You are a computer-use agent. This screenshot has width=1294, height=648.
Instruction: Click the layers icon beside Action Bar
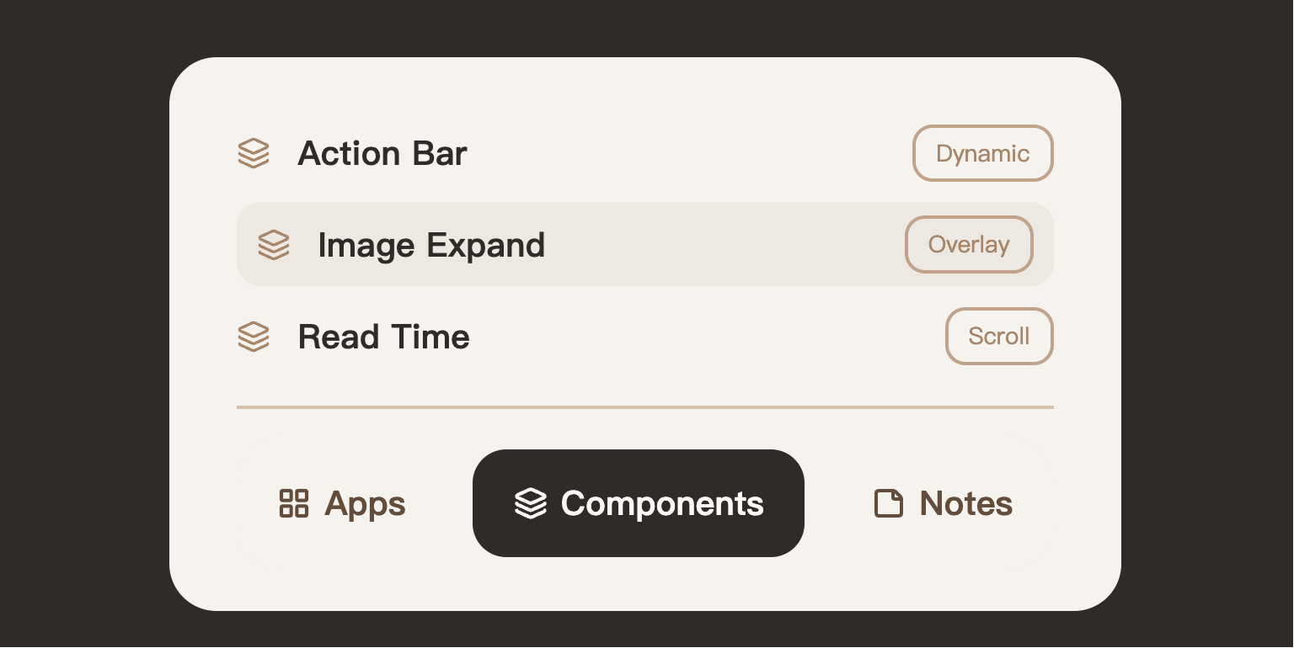pos(254,153)
